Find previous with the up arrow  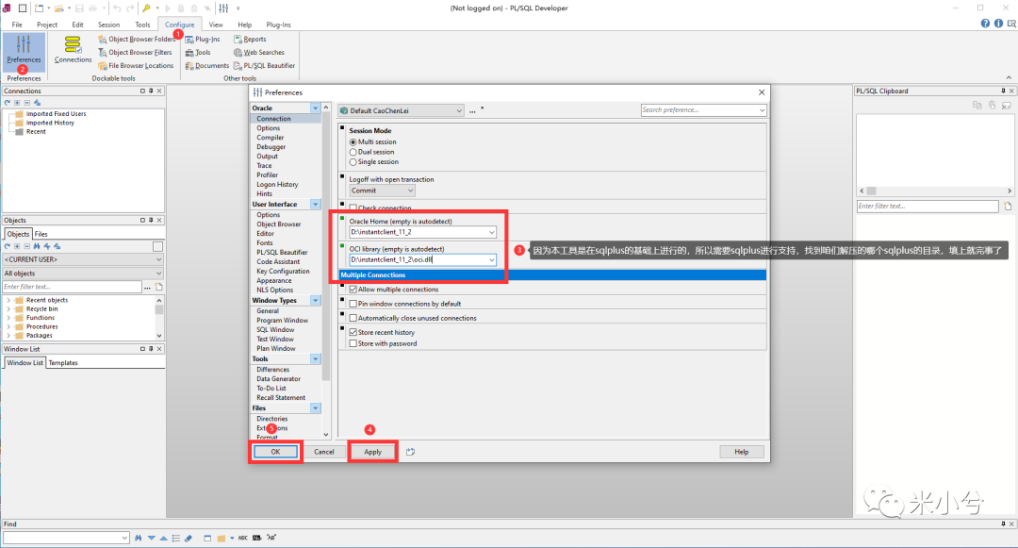164,538
